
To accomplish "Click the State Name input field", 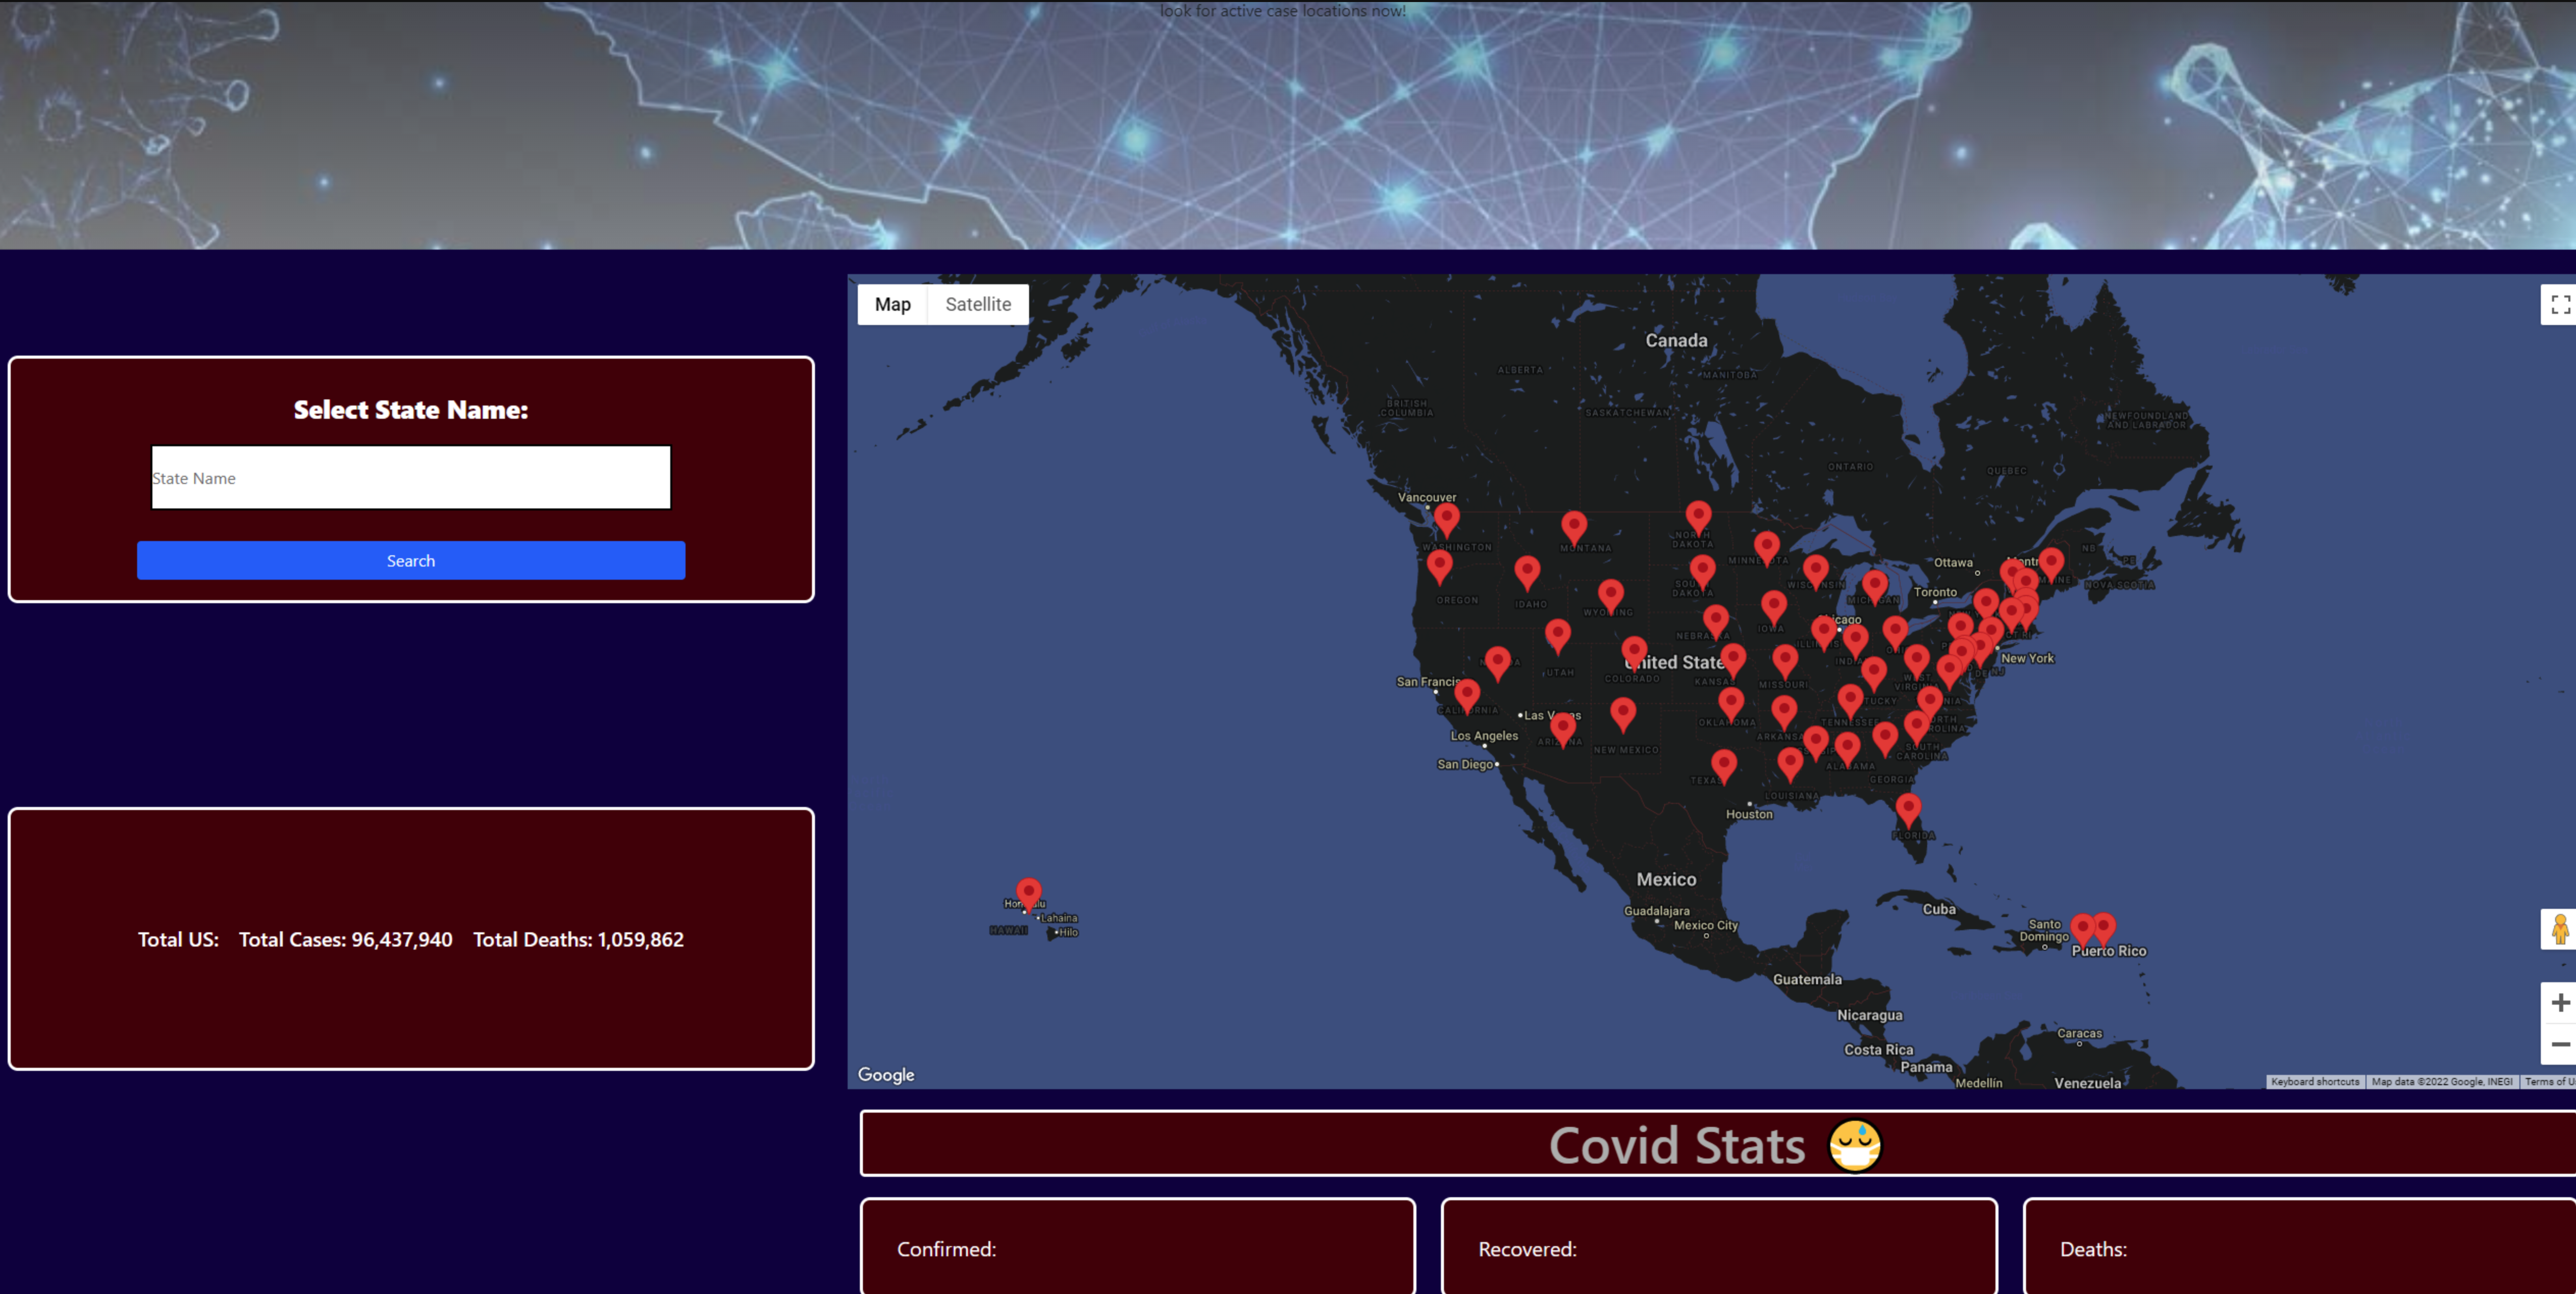I will (409, 477).
